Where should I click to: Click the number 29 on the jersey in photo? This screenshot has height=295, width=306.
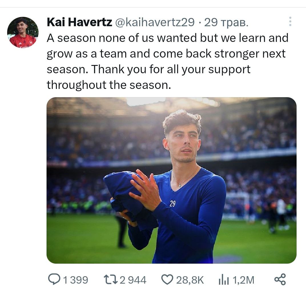pos(172,204)
